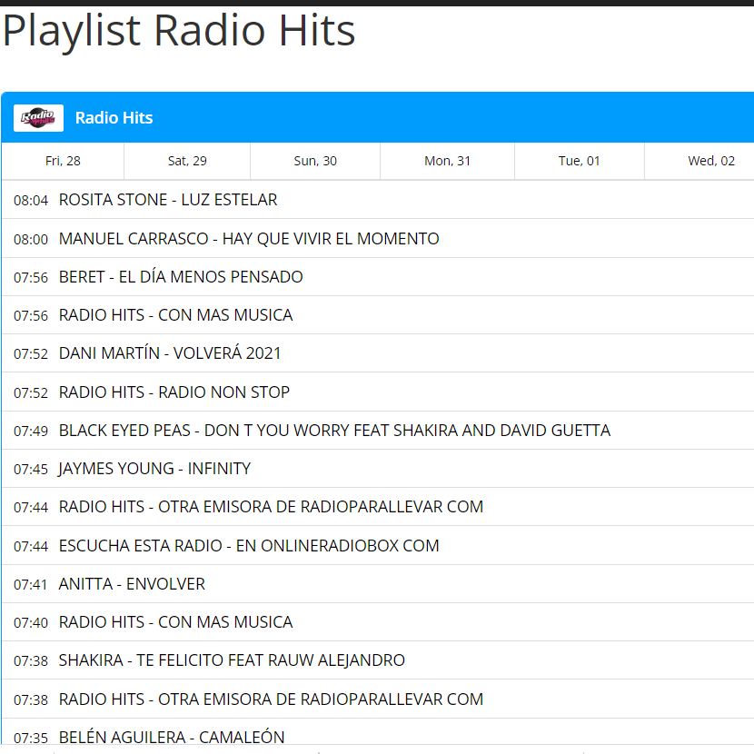Click the 07:35 timestamp
Image resolution: width=754 pixels, height=754 pixels.
[x=31, y=739]
